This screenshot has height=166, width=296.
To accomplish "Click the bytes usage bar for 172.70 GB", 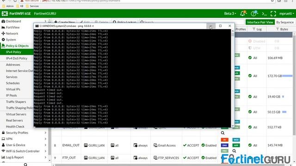I will (x=287, y=76).
